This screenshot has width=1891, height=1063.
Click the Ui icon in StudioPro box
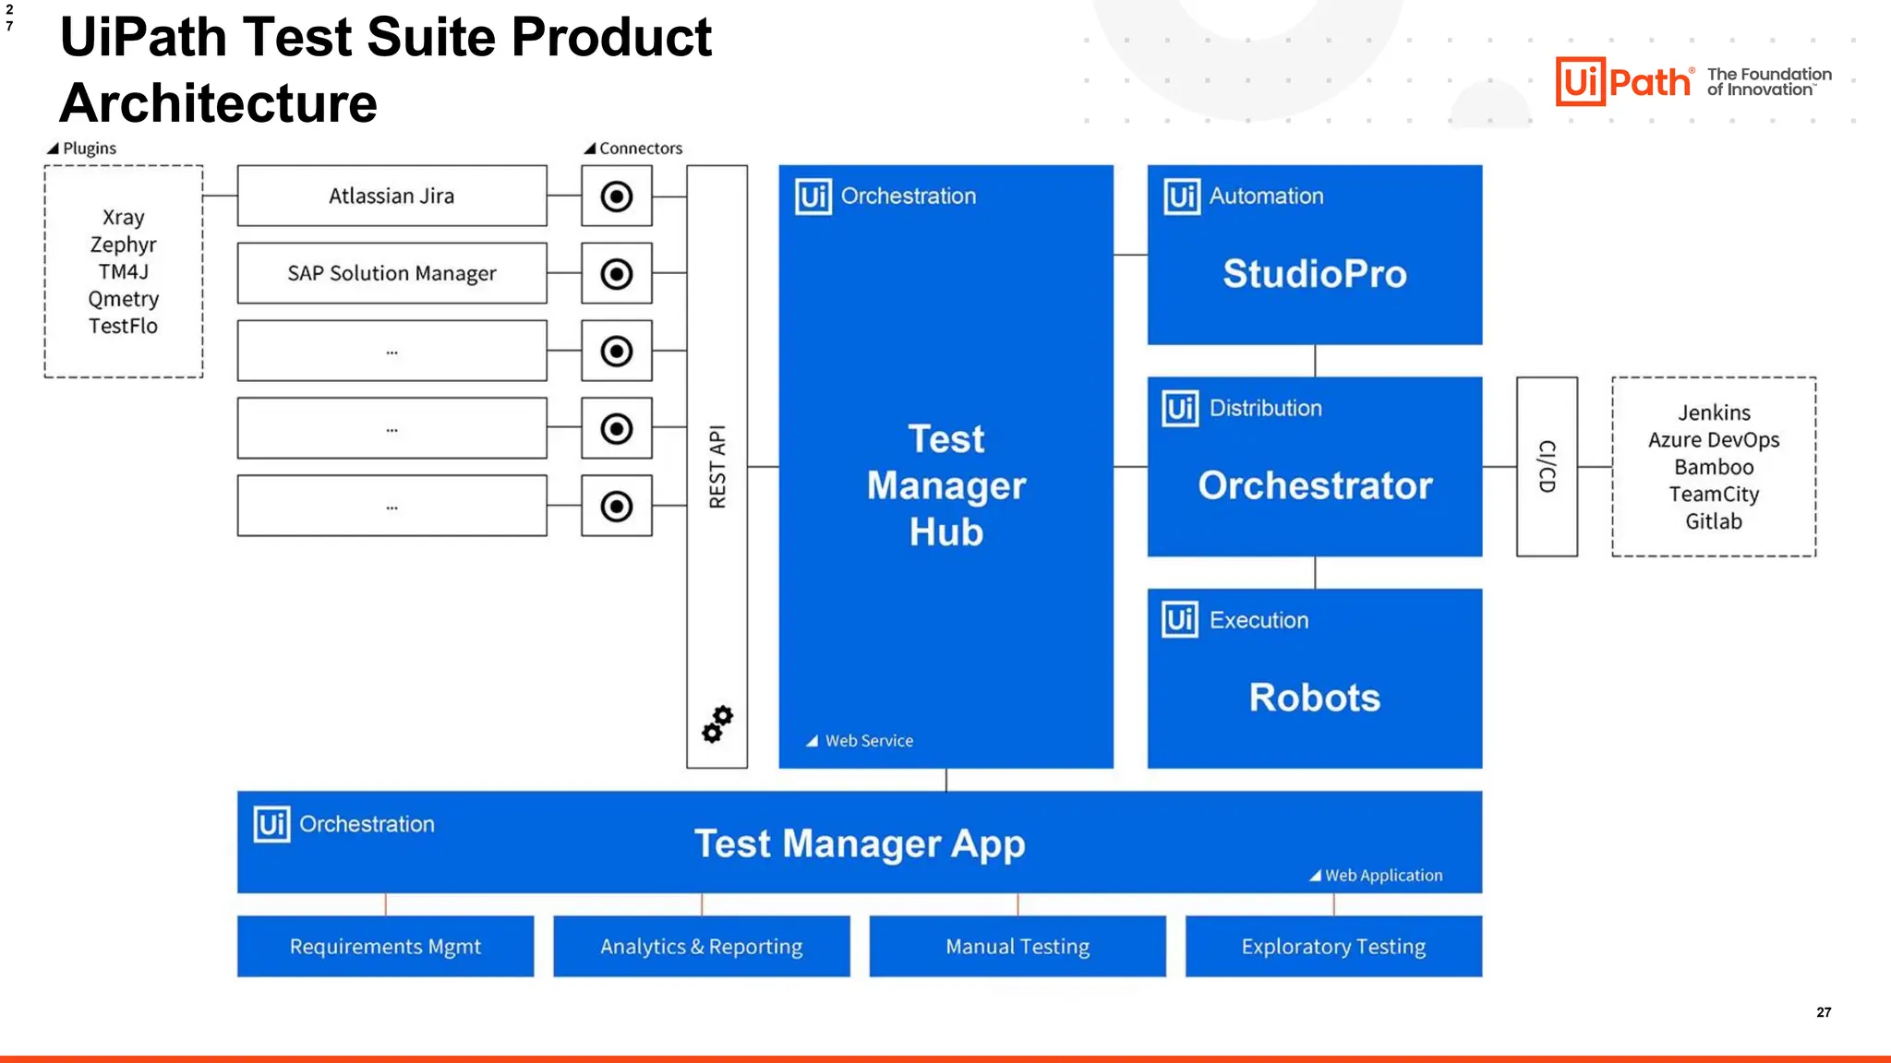(x=1182, y=197)
